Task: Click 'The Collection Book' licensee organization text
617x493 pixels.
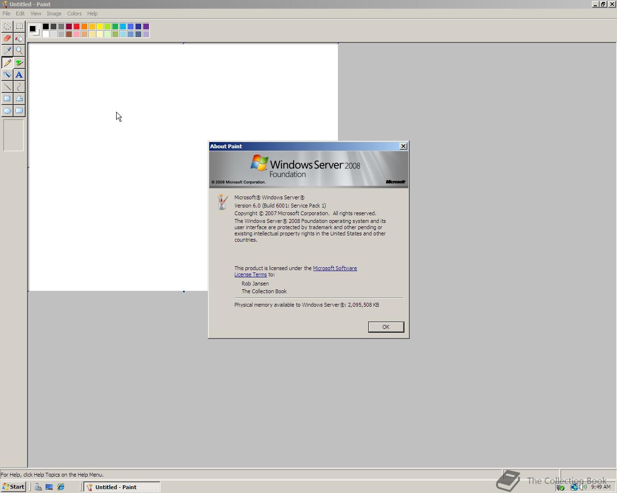Action: (264, 291)
